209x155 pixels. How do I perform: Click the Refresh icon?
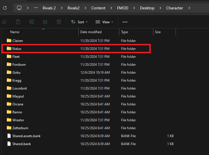(5, 8)
